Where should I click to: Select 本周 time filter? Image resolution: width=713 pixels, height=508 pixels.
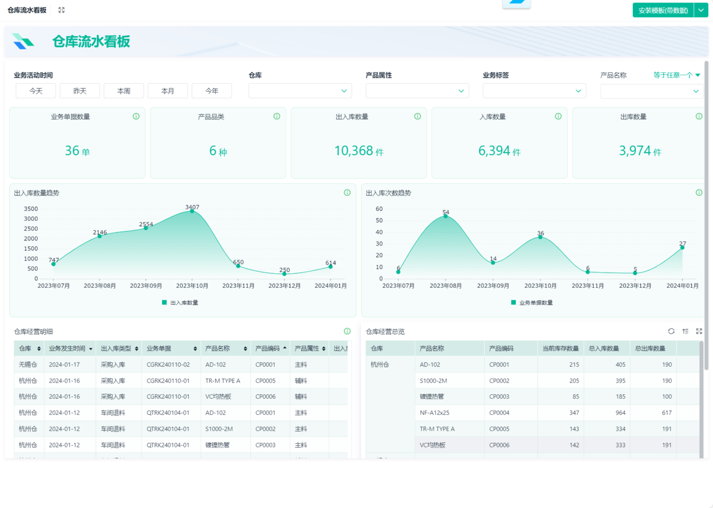click(x=124, y=91)
